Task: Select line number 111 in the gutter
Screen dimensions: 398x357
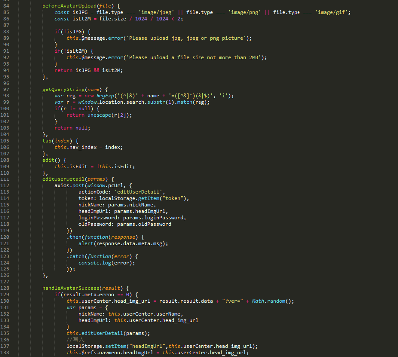Action: [6, 179]
